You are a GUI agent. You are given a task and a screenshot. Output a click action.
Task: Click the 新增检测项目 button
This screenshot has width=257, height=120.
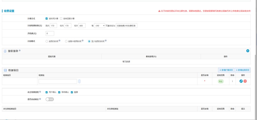[242, 70]
